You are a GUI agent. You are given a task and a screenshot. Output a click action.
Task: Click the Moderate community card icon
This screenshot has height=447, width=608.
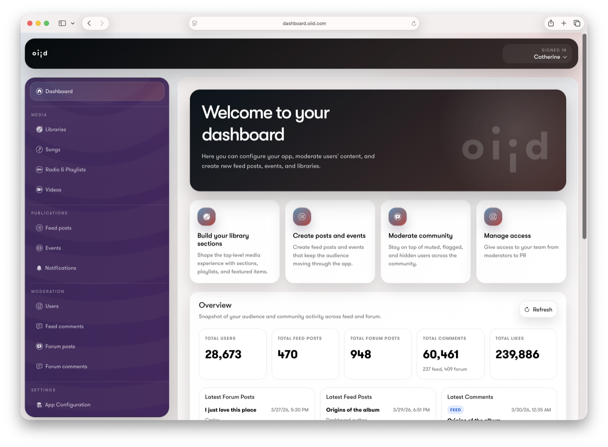click(398, 216)
